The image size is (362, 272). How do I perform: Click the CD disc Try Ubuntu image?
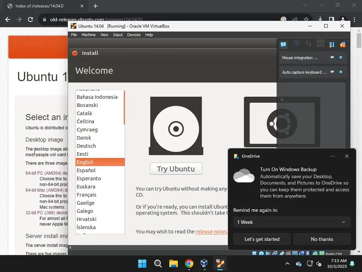pyautogui.click(x=176, y=126)
